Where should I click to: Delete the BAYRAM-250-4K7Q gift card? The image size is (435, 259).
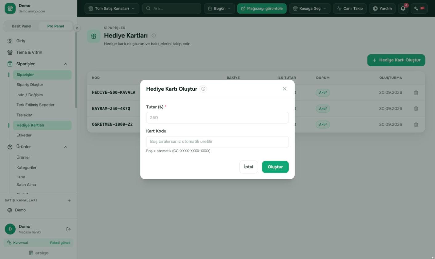click(416, 109)
